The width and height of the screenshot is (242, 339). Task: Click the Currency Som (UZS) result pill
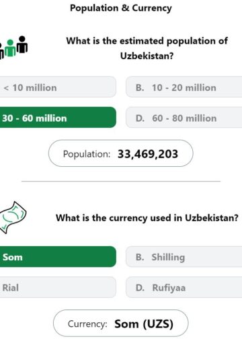[x=121, y=324]
